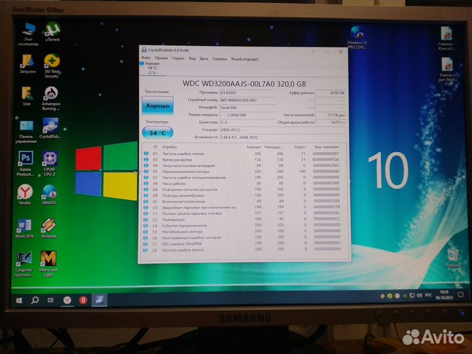The height and width of the screenshot is (354, 472).
Task: Open the 'Справка' menu
Action: coord(220,59)
